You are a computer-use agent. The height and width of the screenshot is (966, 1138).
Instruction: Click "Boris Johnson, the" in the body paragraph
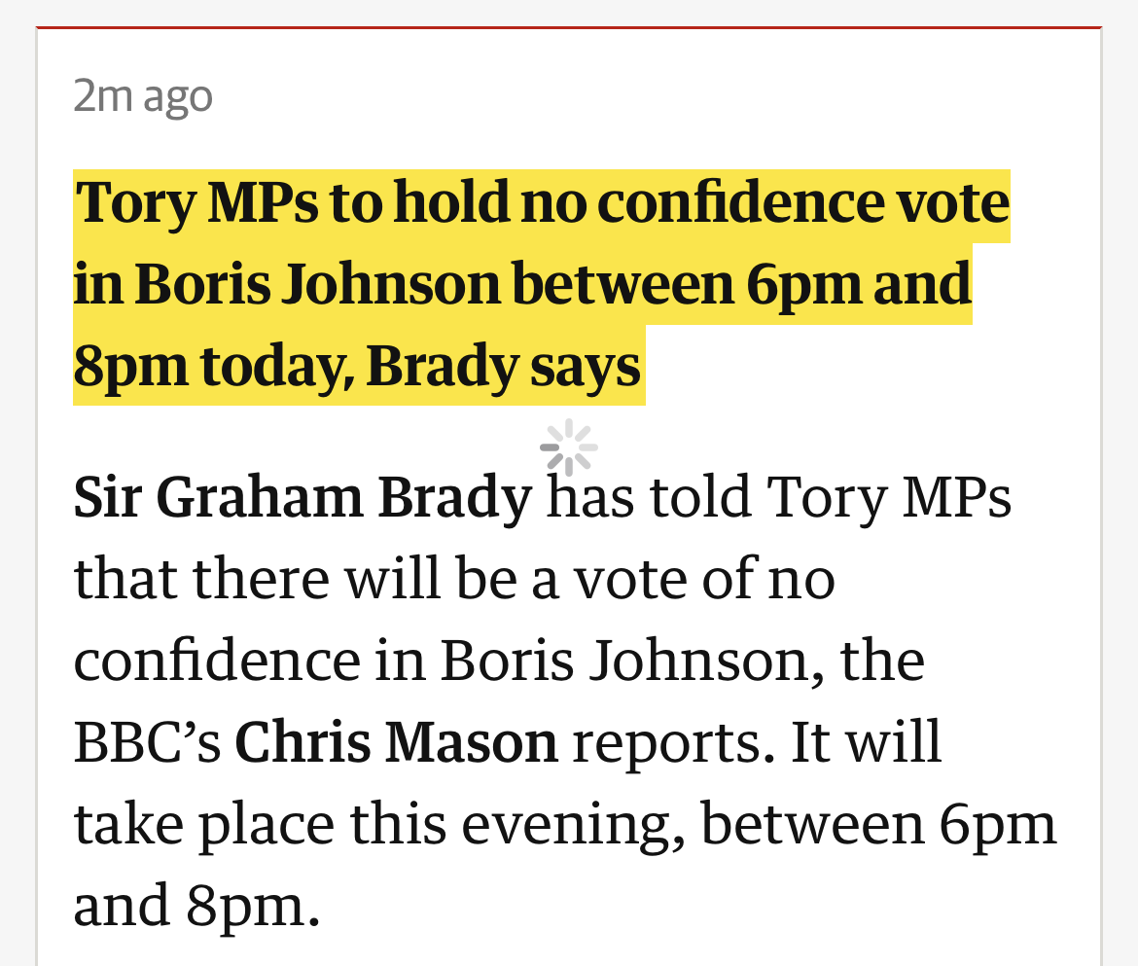point(682,662)
